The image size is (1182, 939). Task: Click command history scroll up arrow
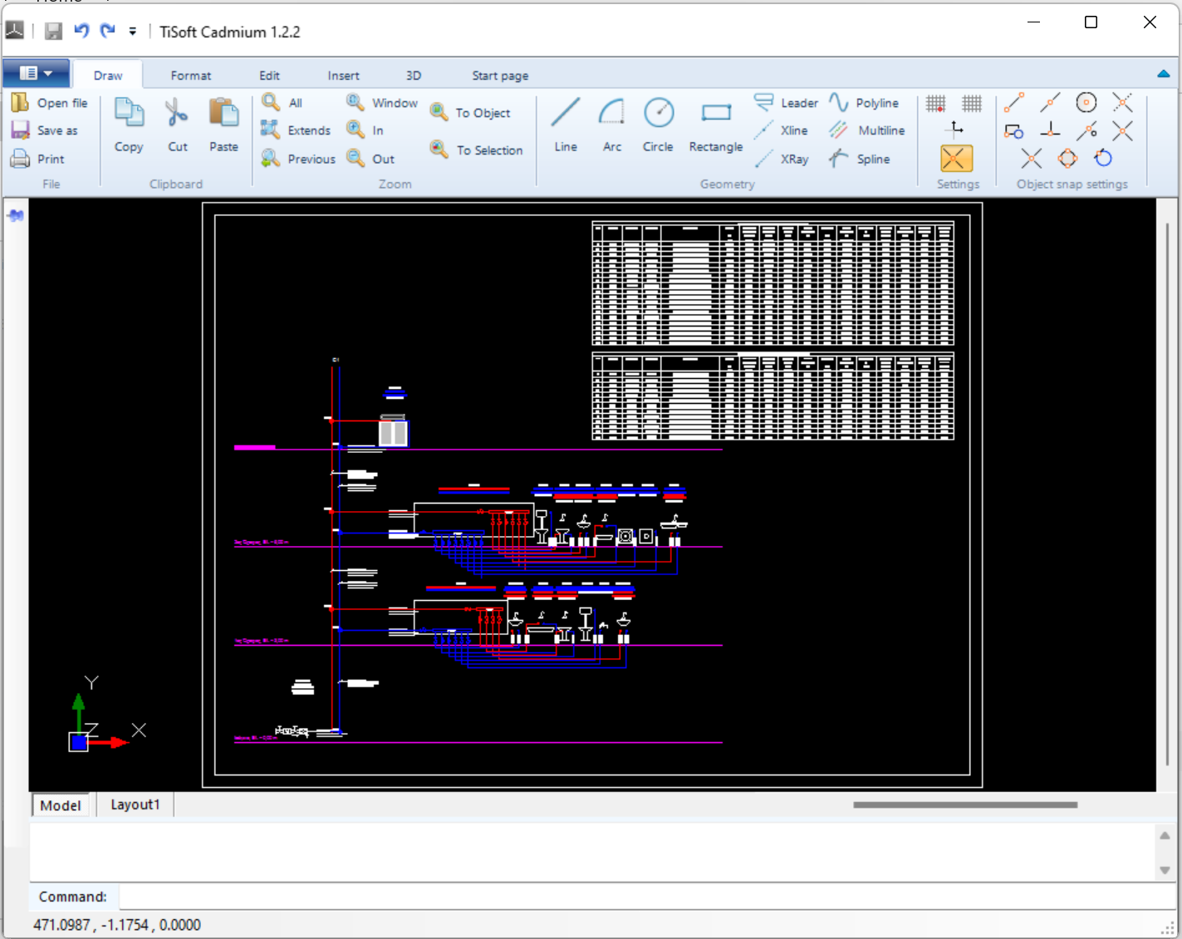[1165, 836]
